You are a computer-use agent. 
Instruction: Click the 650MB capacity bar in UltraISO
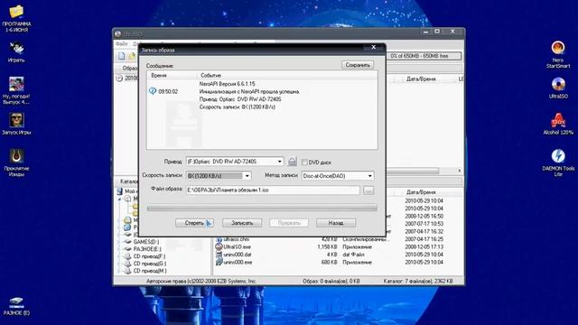(424, 56)
